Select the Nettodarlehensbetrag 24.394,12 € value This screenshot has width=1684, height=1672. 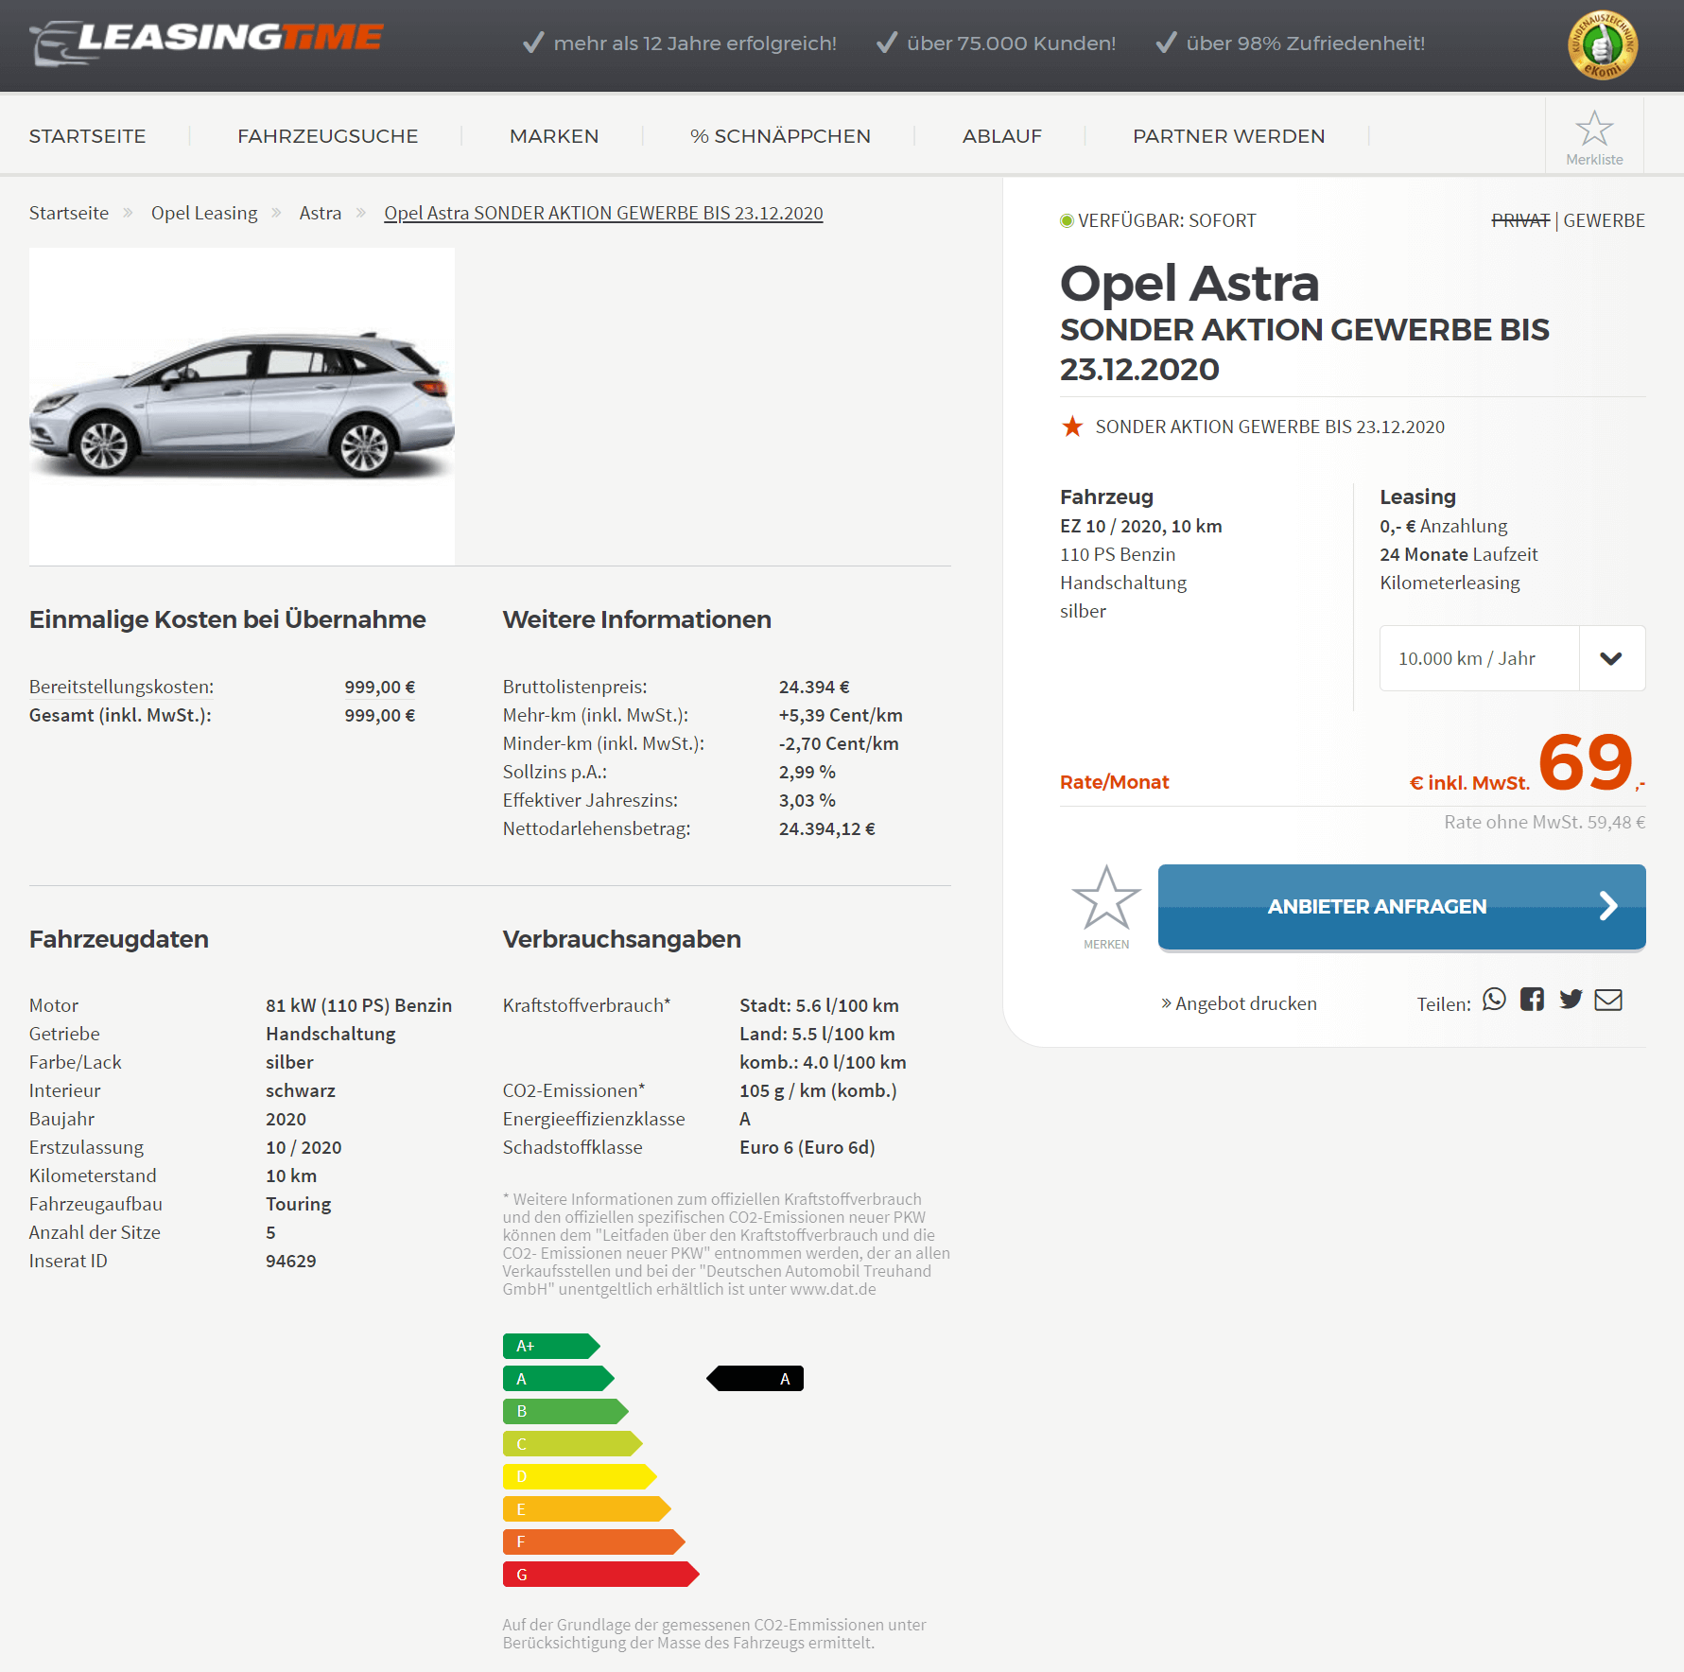pyautogui.click(x=827, y=828)
